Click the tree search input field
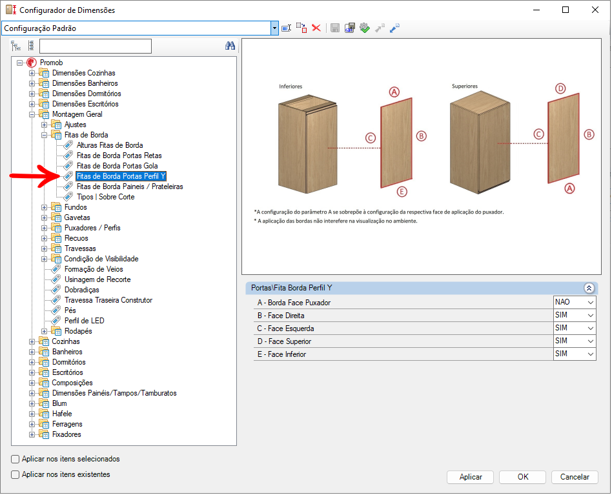This screenshot has height=495, width=612. pyautogui.click(x=96, y=46)
